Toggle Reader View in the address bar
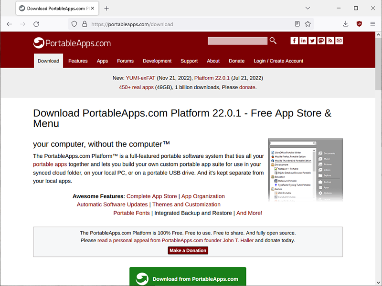The image size is (382, 286). click(297, 24)
